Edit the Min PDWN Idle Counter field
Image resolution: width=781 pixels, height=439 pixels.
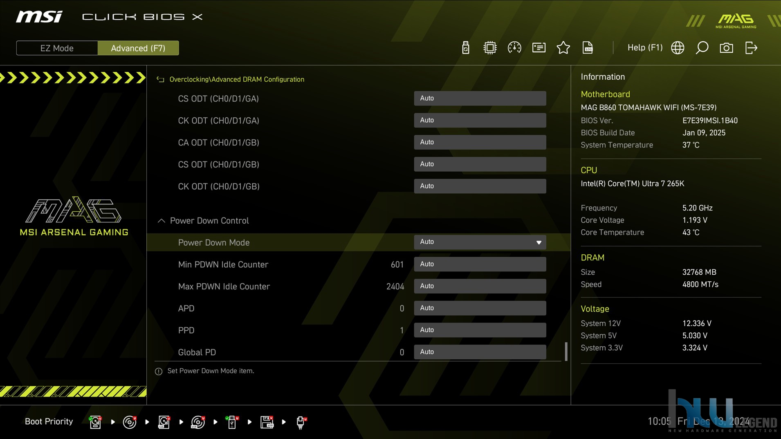click(x=480, y=264)
